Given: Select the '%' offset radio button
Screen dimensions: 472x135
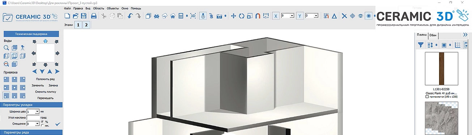Looking at the screenshot, I should [43, 122].
